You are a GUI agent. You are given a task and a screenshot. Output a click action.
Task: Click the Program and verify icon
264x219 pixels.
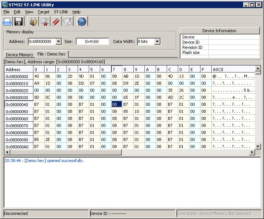click(x=68, y=21)
